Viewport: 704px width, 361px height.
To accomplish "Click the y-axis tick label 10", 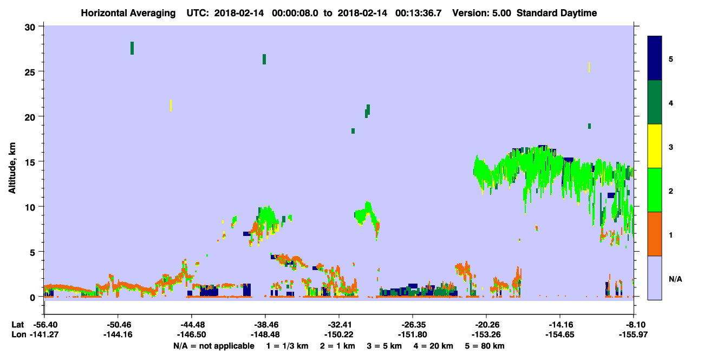I will [31, 207].
